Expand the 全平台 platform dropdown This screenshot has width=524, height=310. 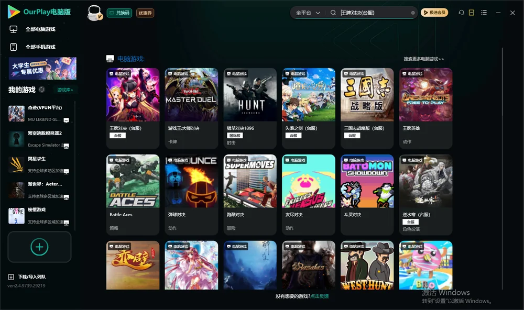[308, 13]
